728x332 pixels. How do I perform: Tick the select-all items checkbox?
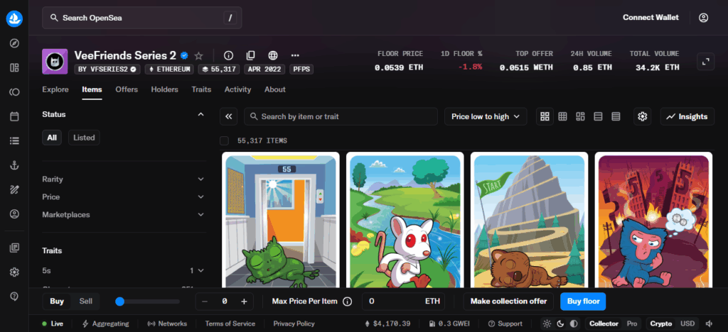(x=224, y=140)
